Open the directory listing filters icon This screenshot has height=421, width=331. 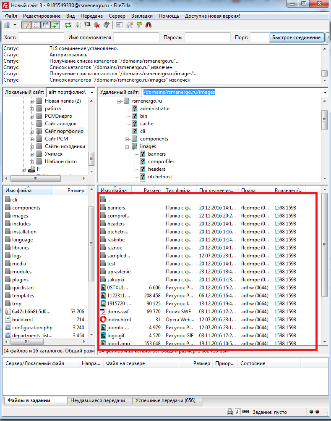[x=120, y=25]
